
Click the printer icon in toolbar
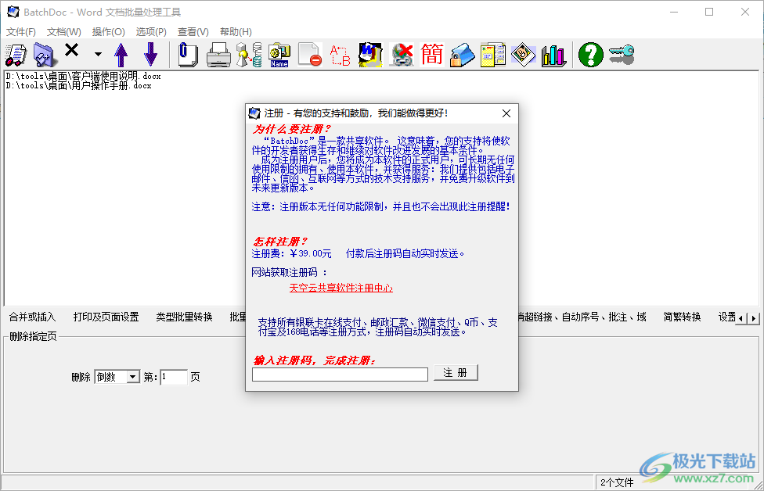[x=218, y=55]
